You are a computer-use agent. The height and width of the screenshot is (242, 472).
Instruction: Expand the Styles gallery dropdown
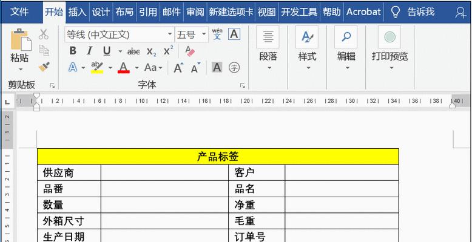[x=307, y=68]
